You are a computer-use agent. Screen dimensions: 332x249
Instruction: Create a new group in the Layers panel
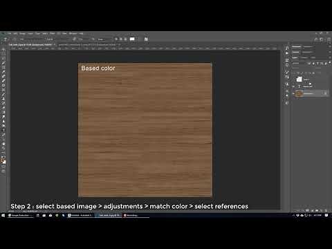[317, 210]
